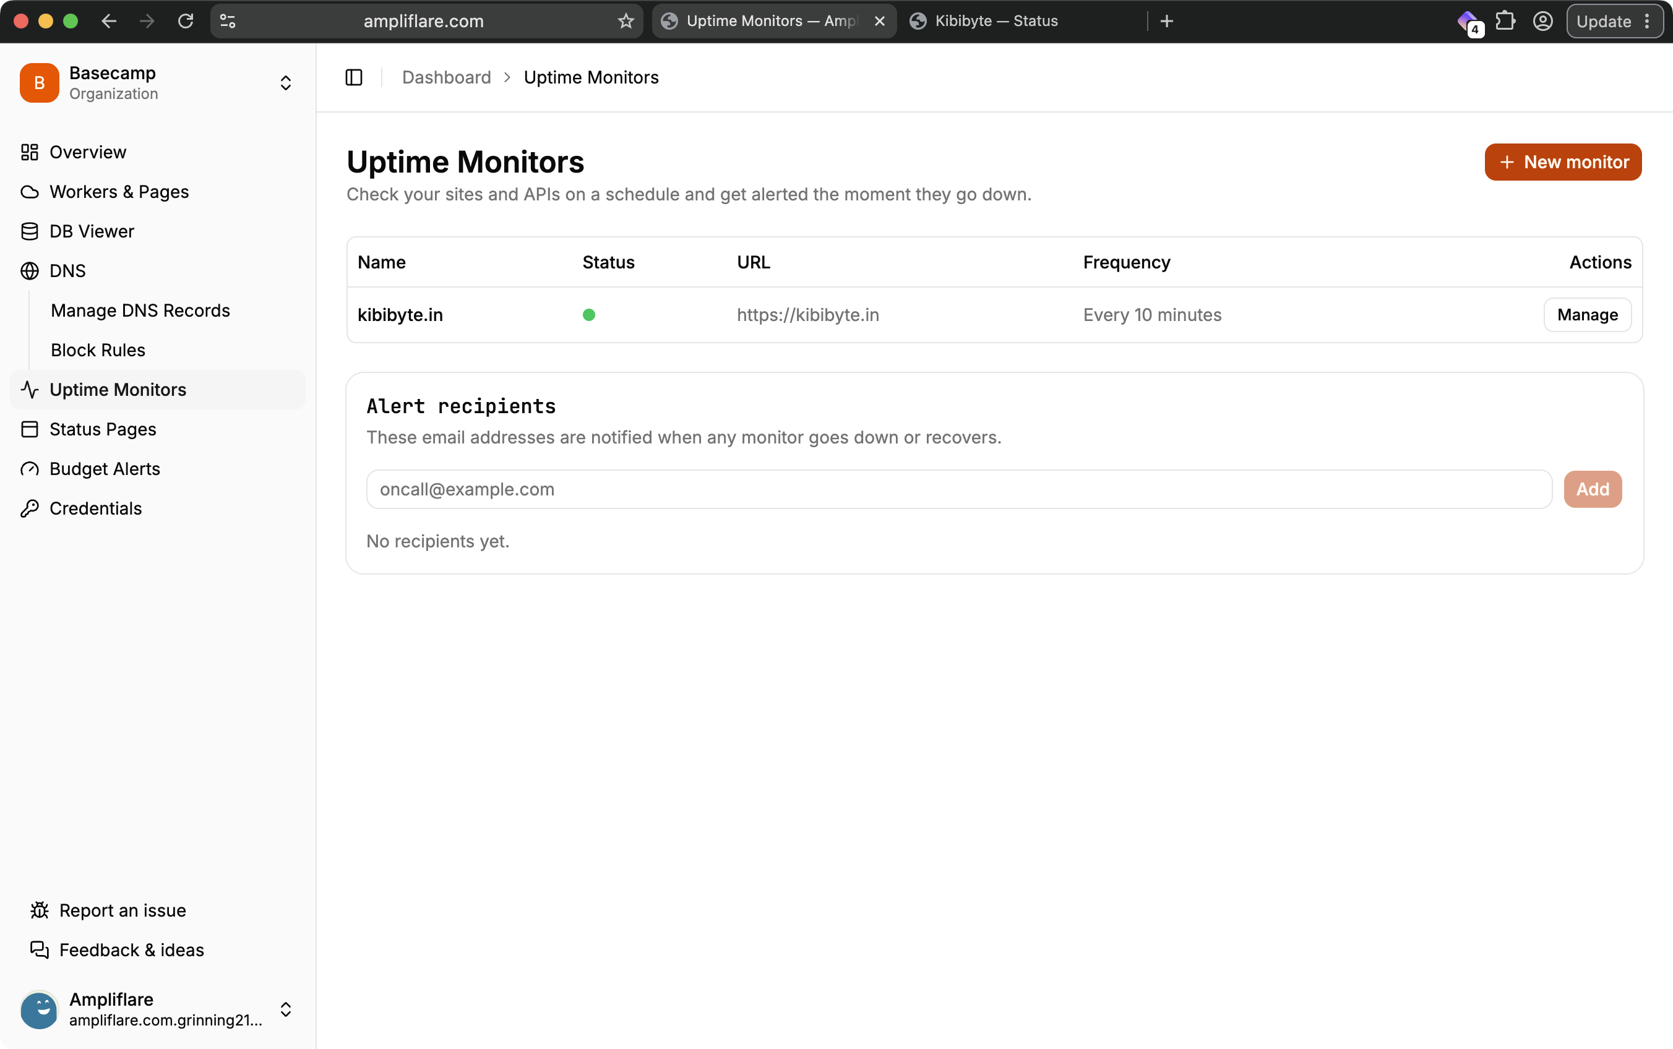1673x1049 pixels.
Task: Click the ampliflare.com address bar
Action: coord(424,21)
